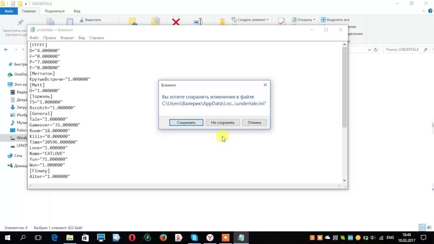Select Музыка folder in Explorer navigation pane
Image resolution: width=434 pixels, height=244 pixels.
tap(19, 122)
